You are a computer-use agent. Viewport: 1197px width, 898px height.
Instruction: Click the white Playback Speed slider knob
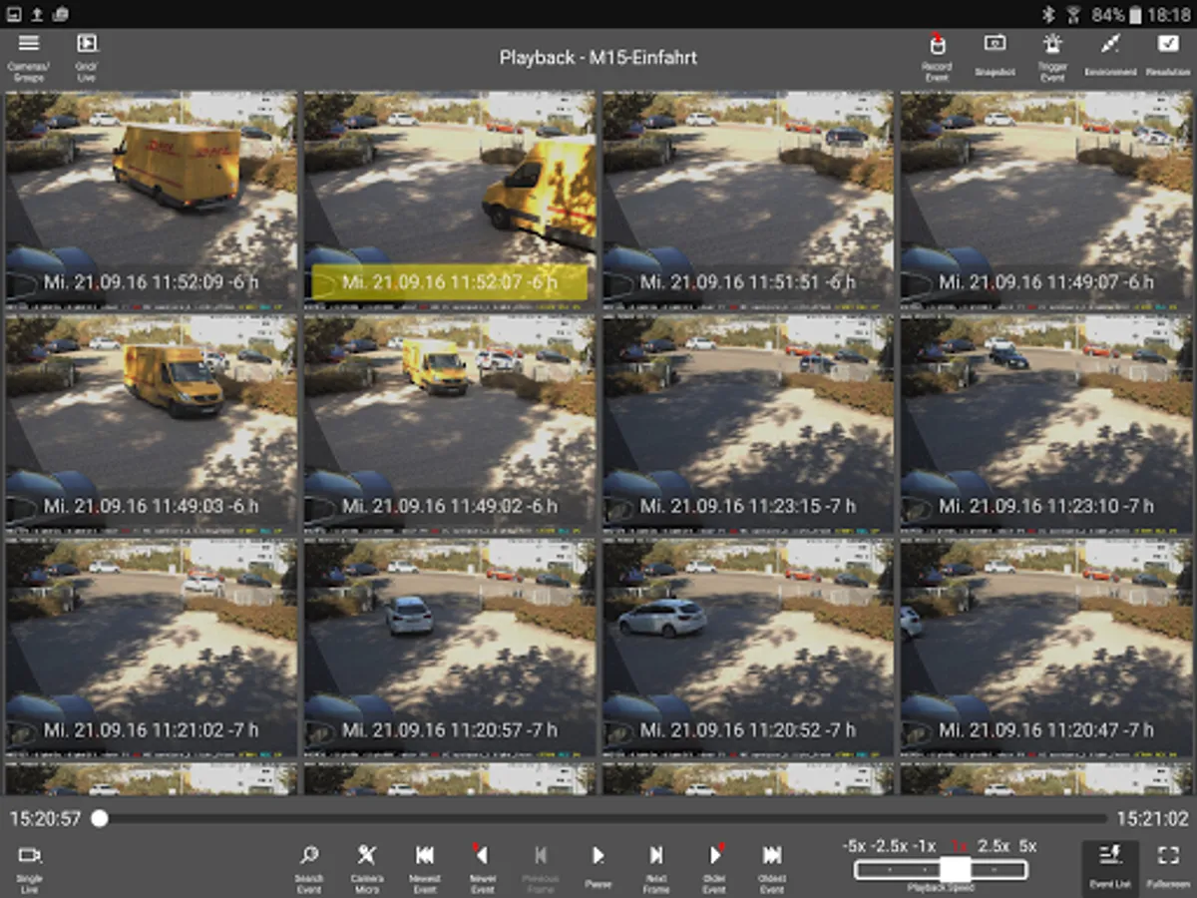click(956, 870)
